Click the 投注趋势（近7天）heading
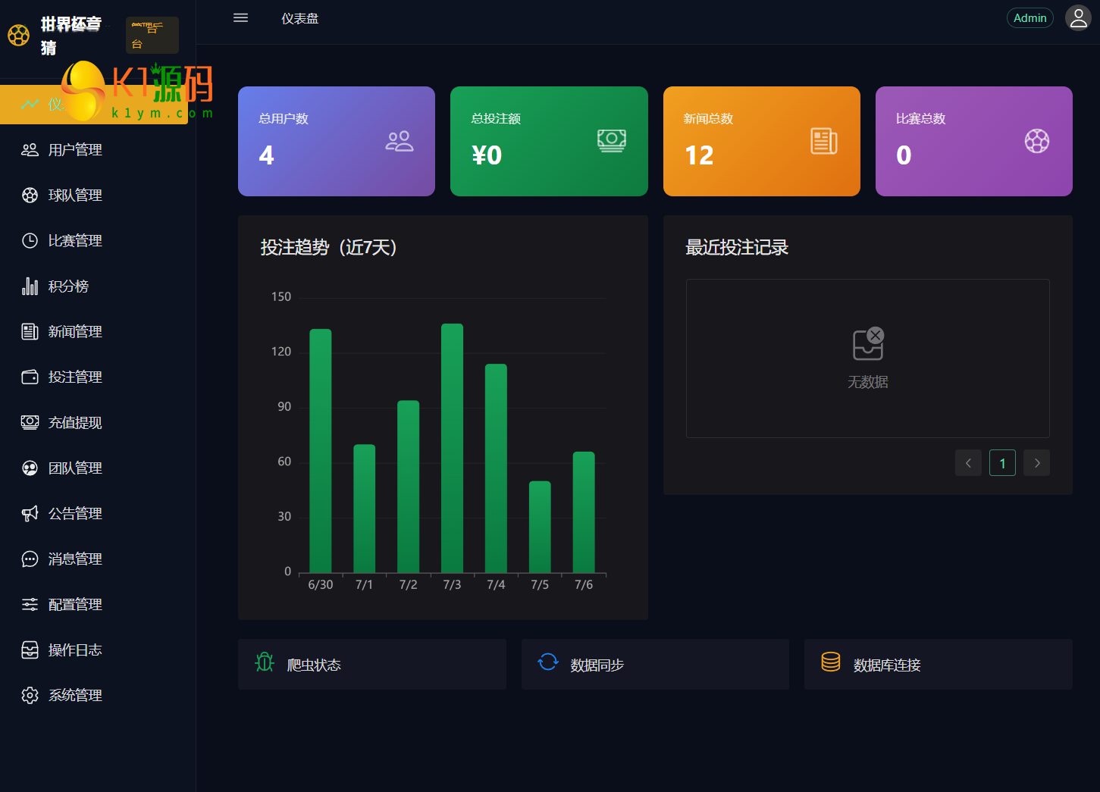This screenshot has height=792, width=1100. click(x=329, y=248)
